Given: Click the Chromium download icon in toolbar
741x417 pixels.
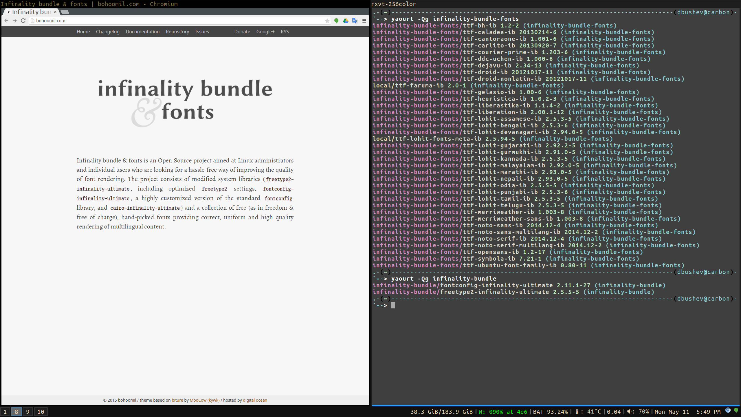Looking at the screenshot, I should [x=346, y=20].
